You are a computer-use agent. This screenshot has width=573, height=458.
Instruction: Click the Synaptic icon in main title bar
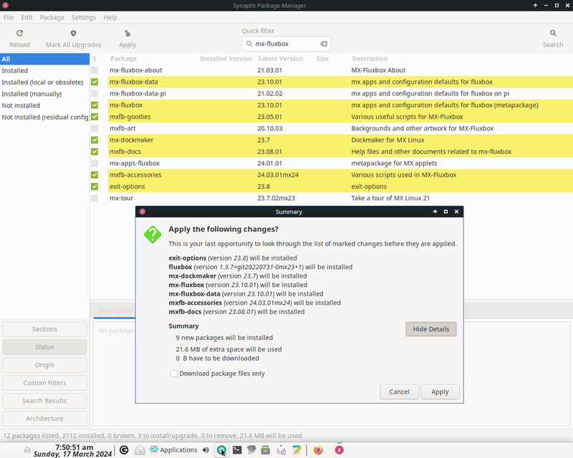pos(5,6)
